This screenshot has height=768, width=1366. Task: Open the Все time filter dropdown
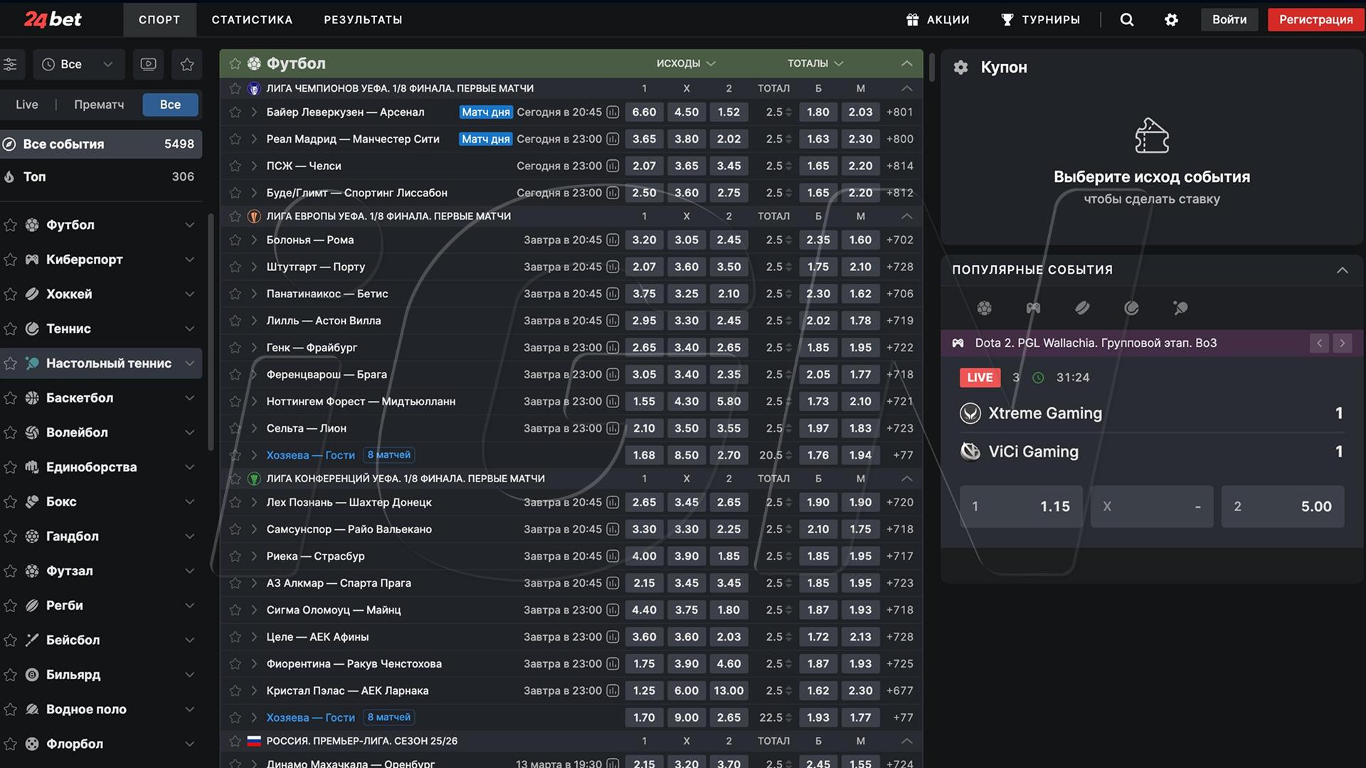78,64
